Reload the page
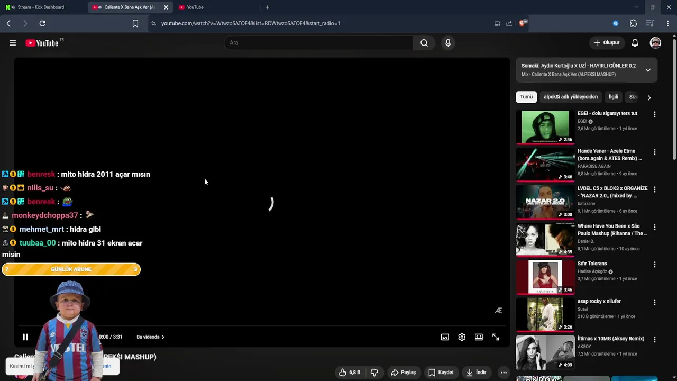Viewport: 677px width, 381px height. (x=42, y=23)
